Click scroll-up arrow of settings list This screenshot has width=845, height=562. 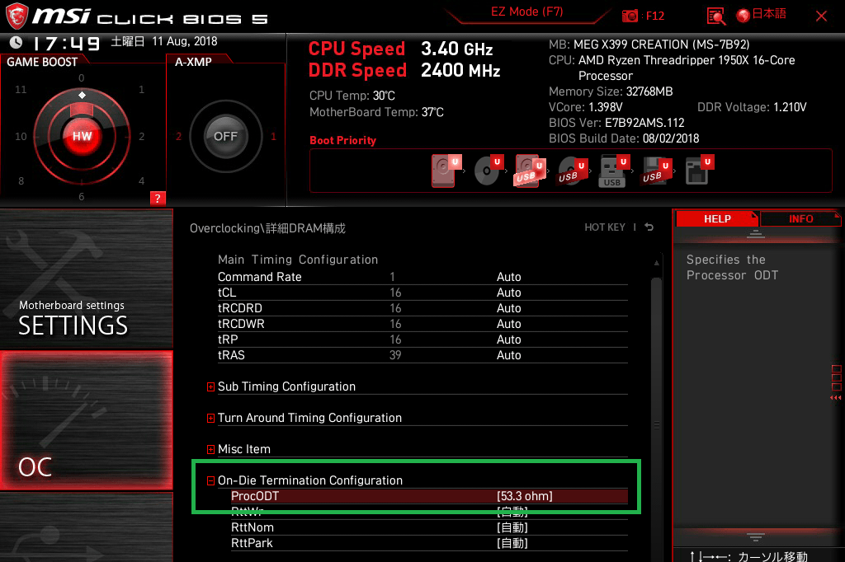pos(656,263)
